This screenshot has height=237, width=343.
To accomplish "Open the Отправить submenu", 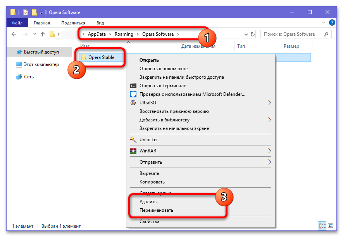I will click(x=201, y=162).
